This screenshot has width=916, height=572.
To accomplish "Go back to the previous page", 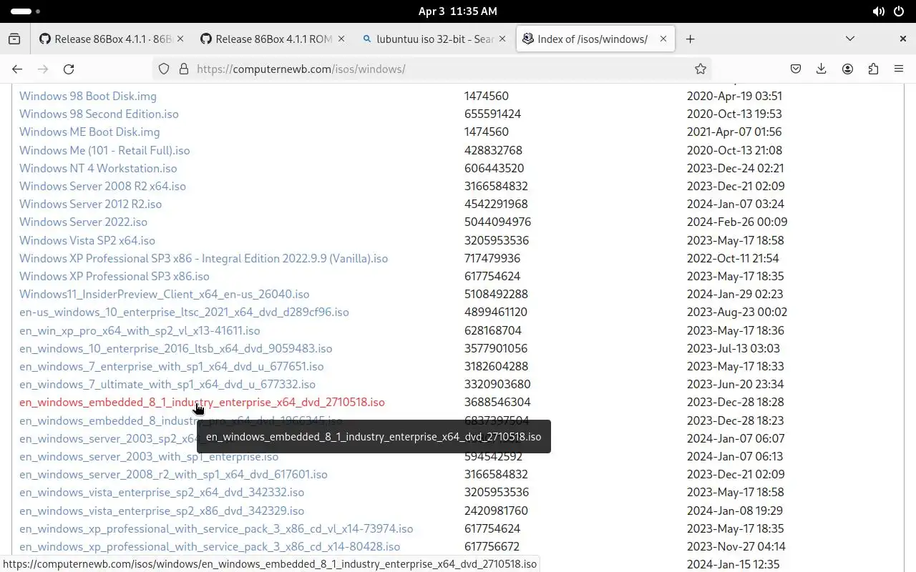I will click(x=17, y=69).
